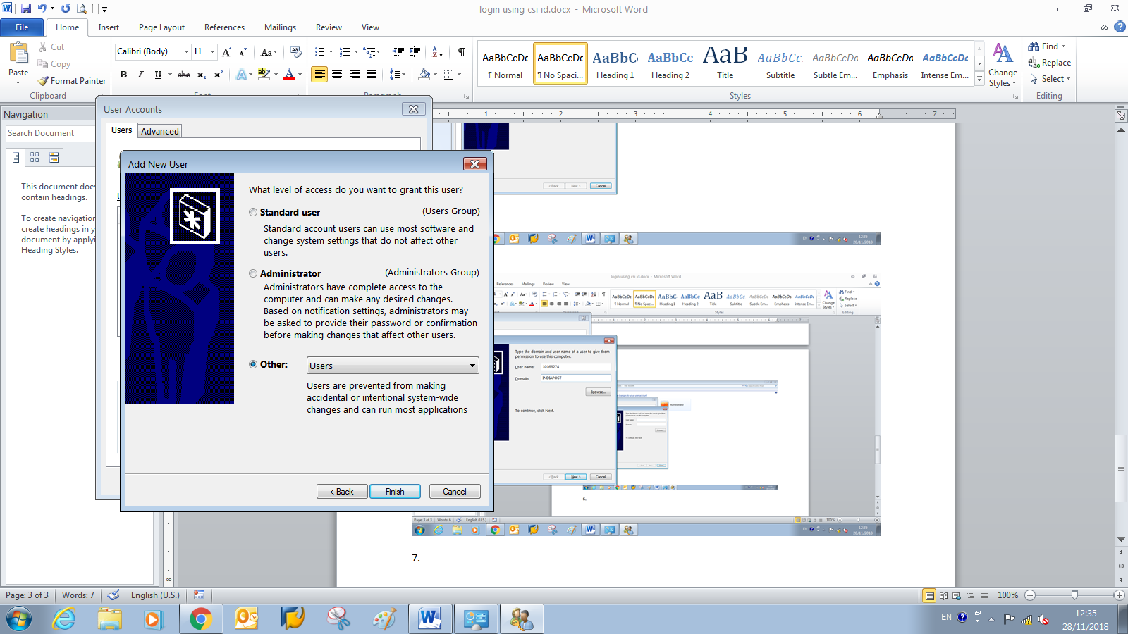Toggle bold formatting in the ribbon
1128x634 pixels.
click(x=124, y=75)
